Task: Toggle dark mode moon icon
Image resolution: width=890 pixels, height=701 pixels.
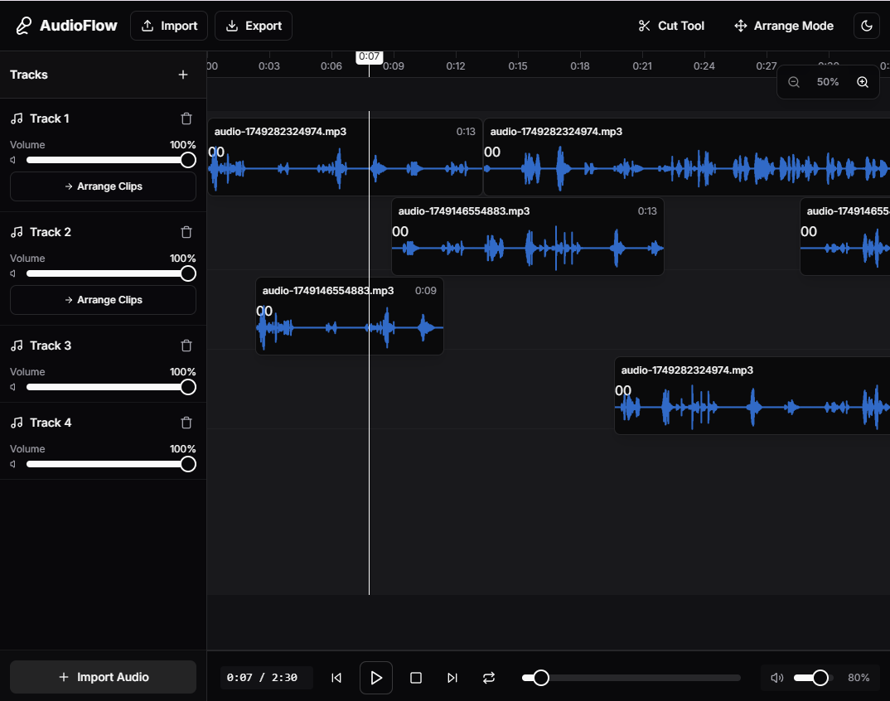Action: coord(867,26)
